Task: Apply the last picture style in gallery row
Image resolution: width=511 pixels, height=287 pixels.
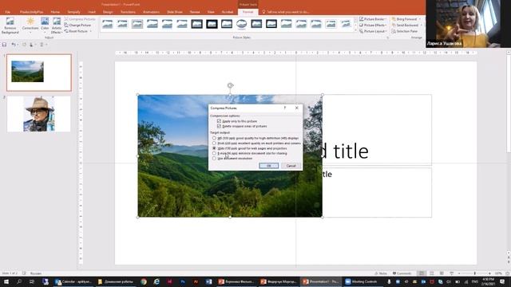Action: tap(346, 24)
